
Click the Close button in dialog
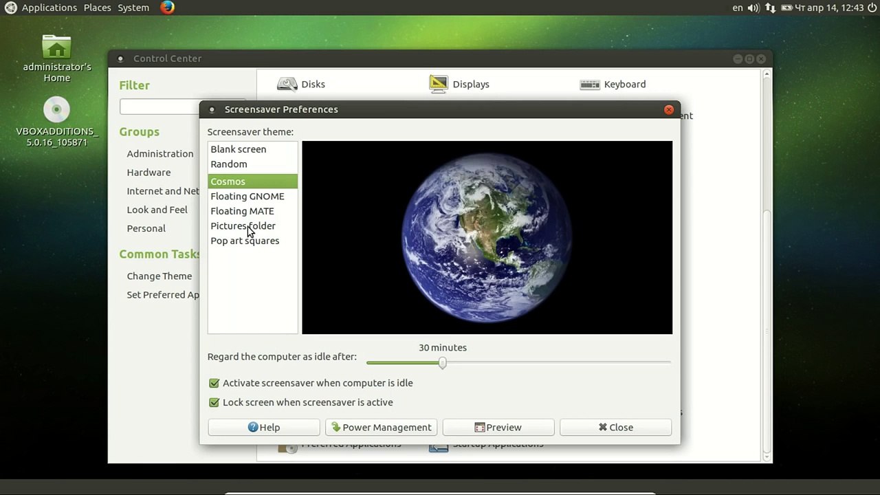point(615,427)
